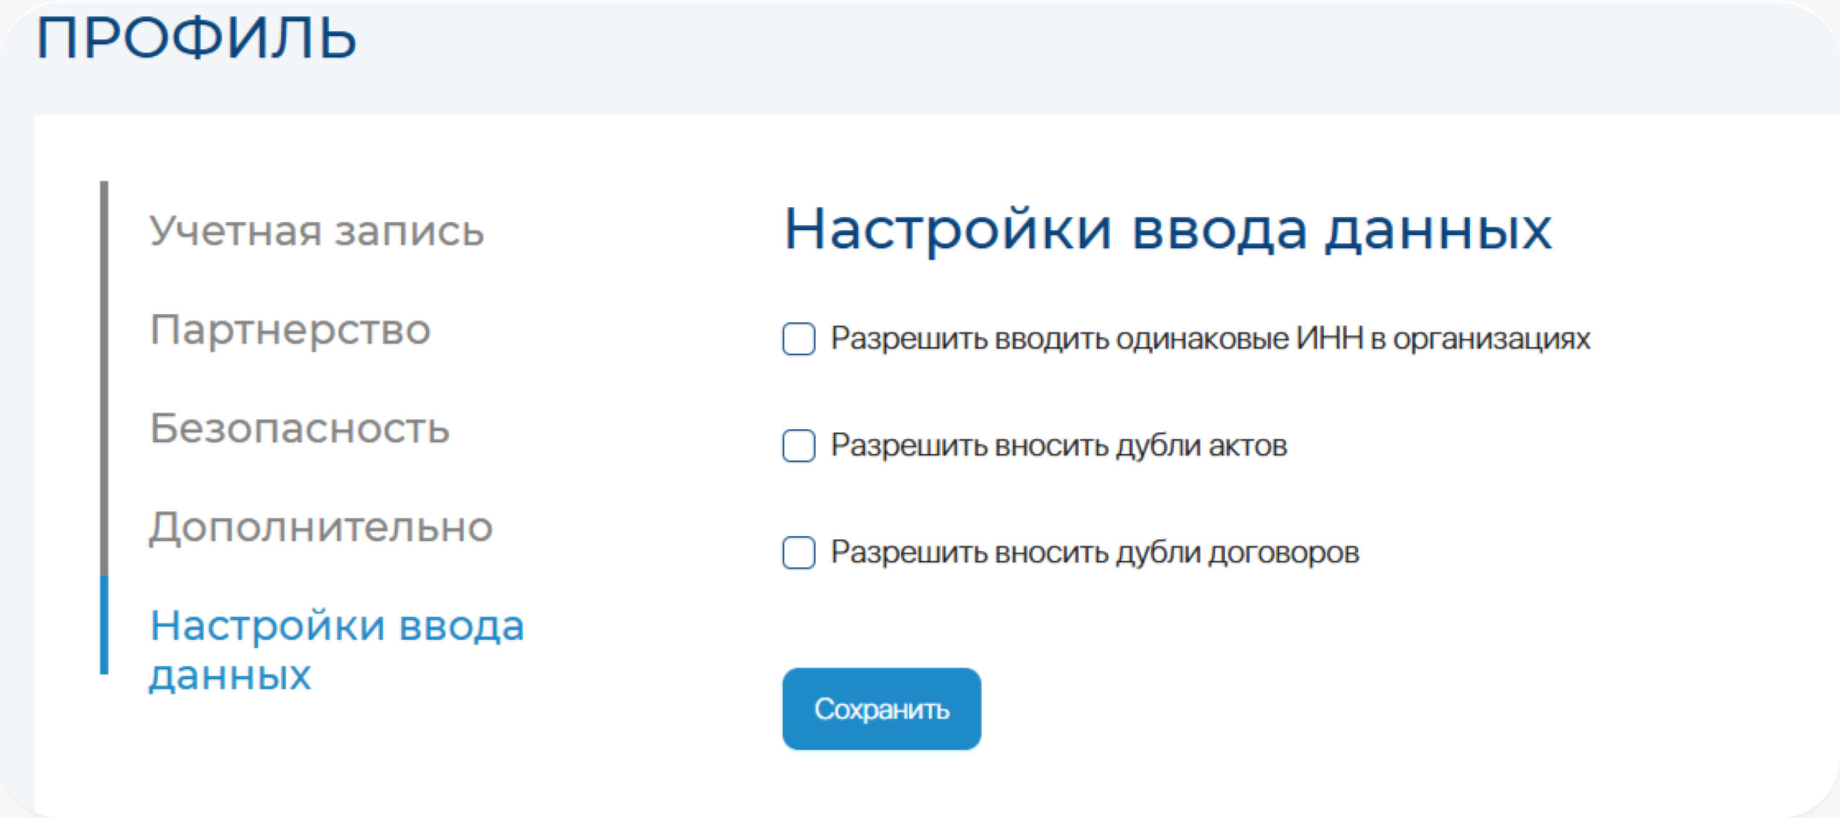The width and height of the screenshot is (1840, 818).
Task: Switch to the Партнерство section
Action: click(290, 330)
